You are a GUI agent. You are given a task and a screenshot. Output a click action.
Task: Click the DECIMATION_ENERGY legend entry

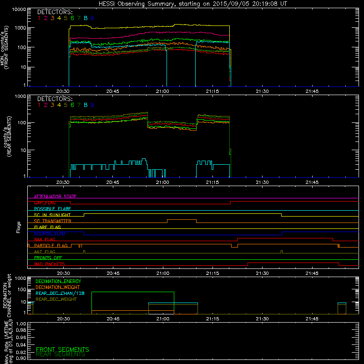58,281
